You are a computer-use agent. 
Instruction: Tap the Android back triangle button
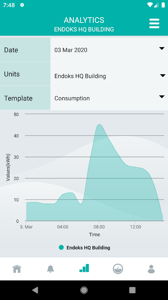[x=35, y=290]
